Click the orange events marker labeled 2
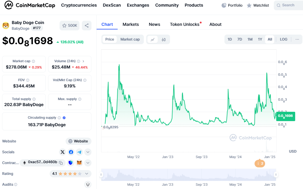This screenshot has height=189, width=303. click(x=260, y=163)
